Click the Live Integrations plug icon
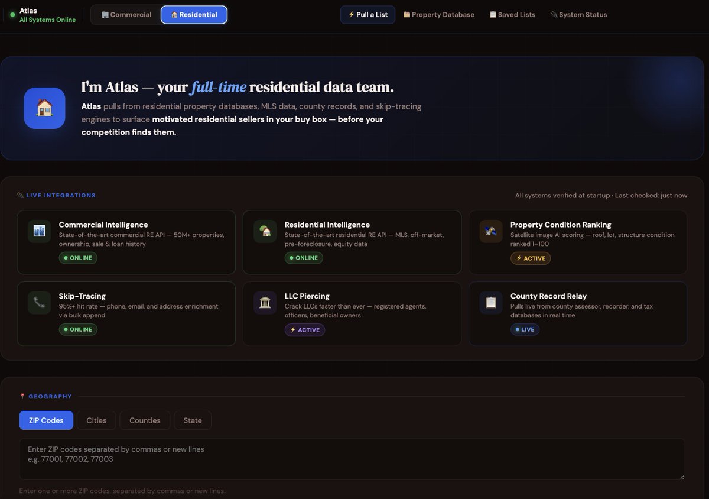Image resolution: width=709 pixels, height=499 pixels. pyautogui.click(x=21, y=195)
